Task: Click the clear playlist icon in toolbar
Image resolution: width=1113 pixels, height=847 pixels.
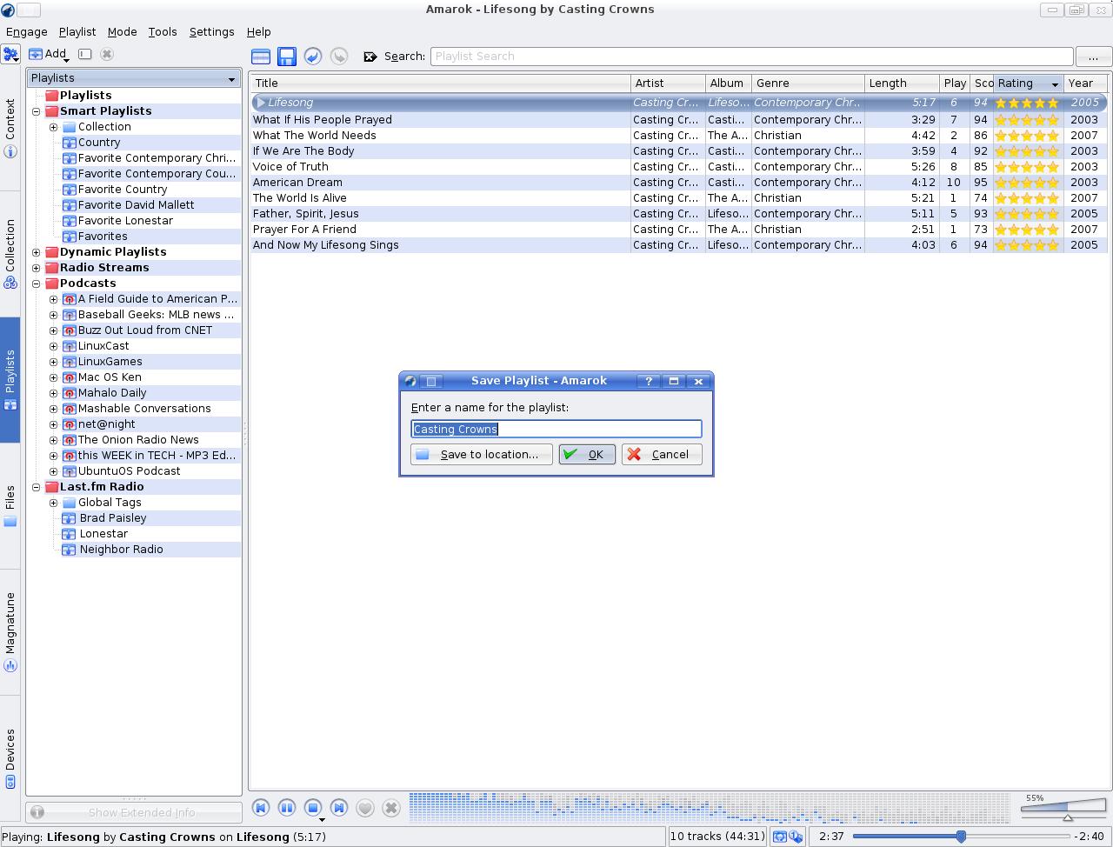Action: coord(260,57)
